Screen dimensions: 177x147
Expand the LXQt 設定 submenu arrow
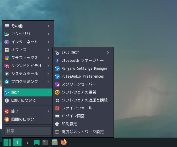[x=108, y=53]
